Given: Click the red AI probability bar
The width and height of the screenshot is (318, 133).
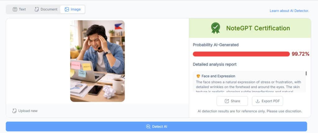Looking at the screenshot, I should pyautogui.click(x=241, y=54).
